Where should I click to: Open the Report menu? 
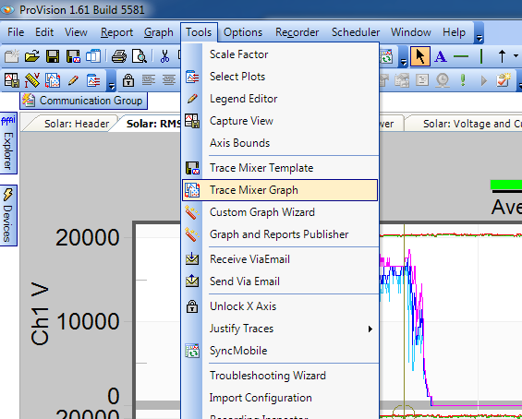116,32
